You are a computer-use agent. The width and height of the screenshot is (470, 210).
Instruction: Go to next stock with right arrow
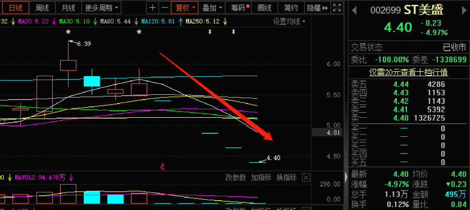point(462,10)
